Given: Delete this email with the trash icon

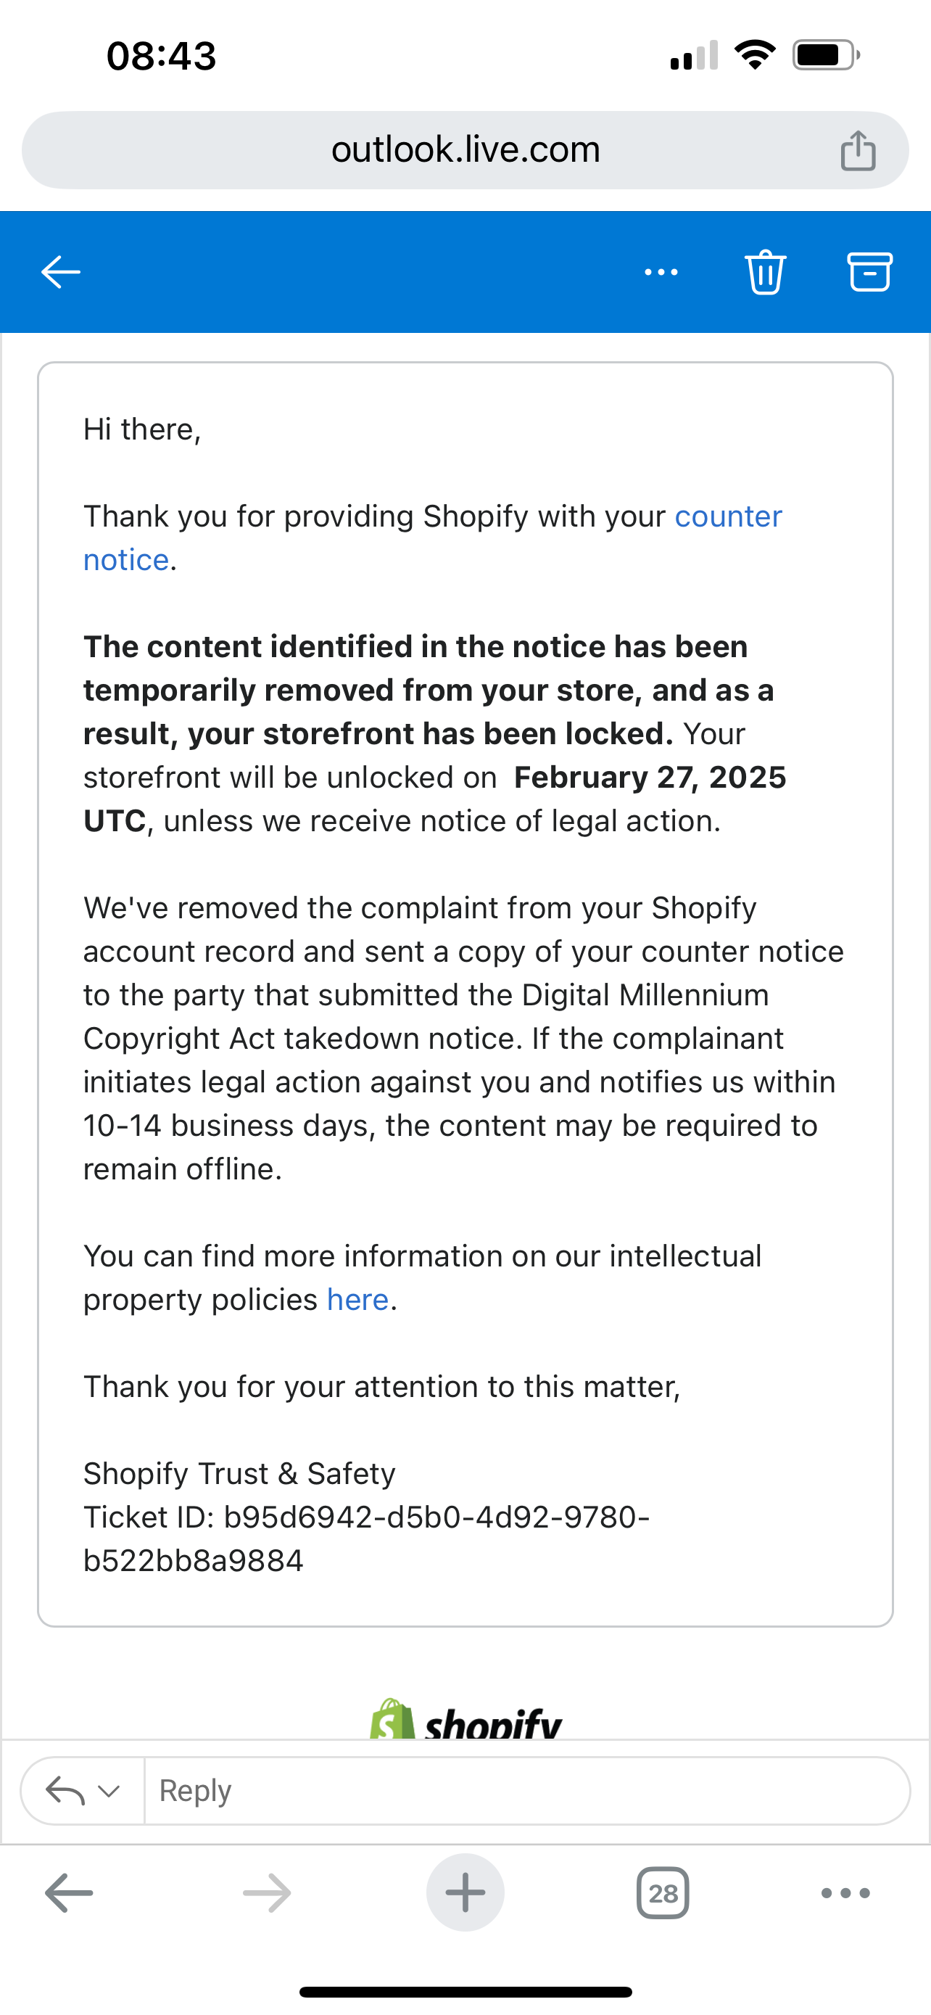Looking at the screenshot, I should (x=765, y=272).
